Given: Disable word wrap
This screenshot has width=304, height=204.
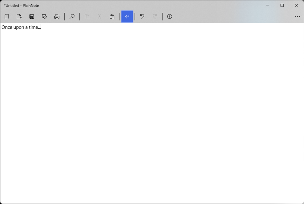Looking at the screenshot, I should [127, 16].
